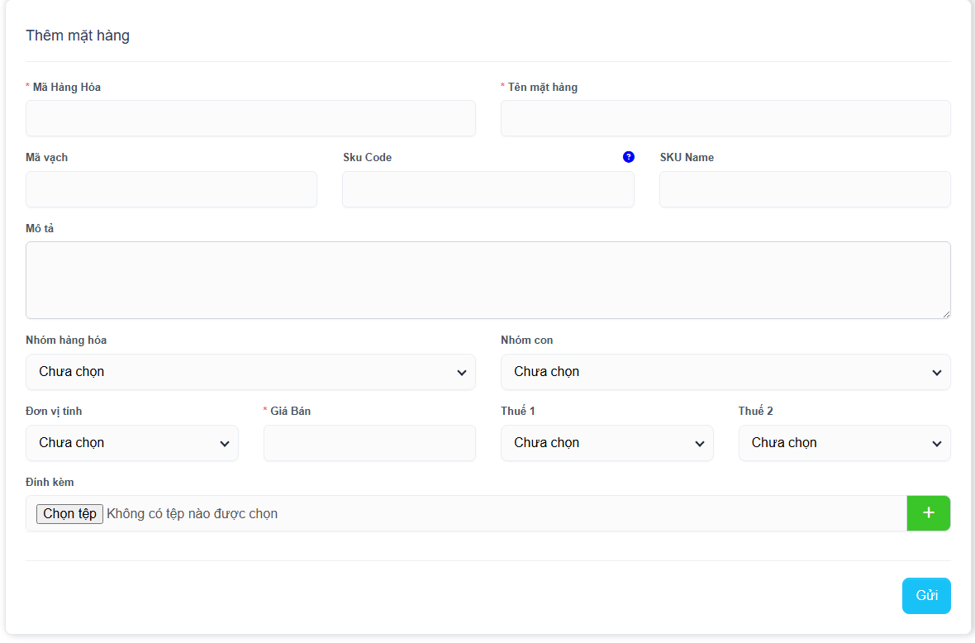The width and height of the screenshot is (975, 643).
Task: Click the Sku Code input field
Action: (x=487, y=189)
